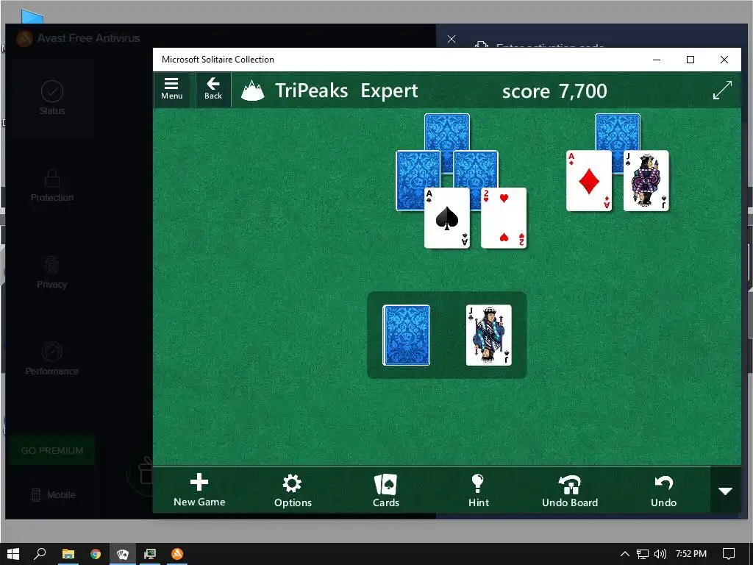
Task: Click the TriPeaks Expert title text
Action: point(346,90)
